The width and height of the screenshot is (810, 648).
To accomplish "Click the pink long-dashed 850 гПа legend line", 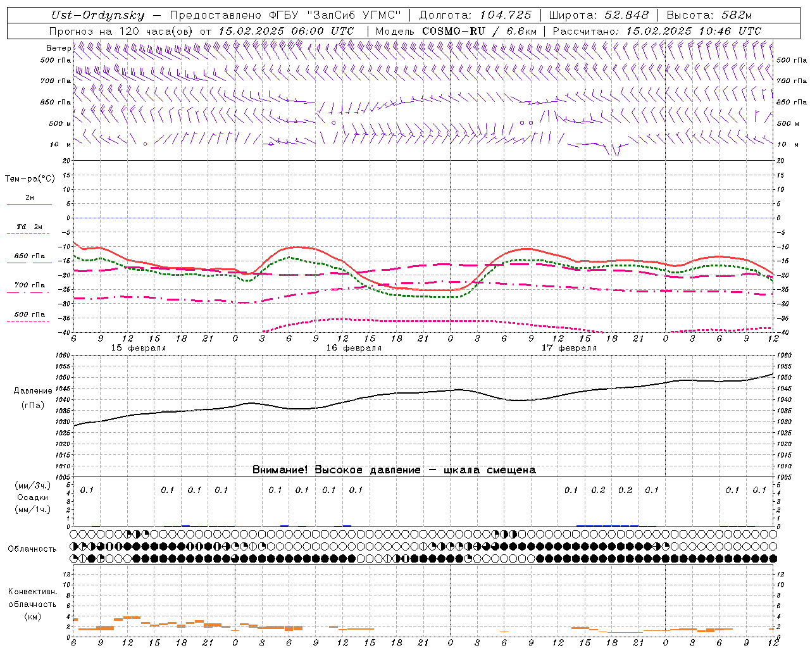I will tap(29, 263).
